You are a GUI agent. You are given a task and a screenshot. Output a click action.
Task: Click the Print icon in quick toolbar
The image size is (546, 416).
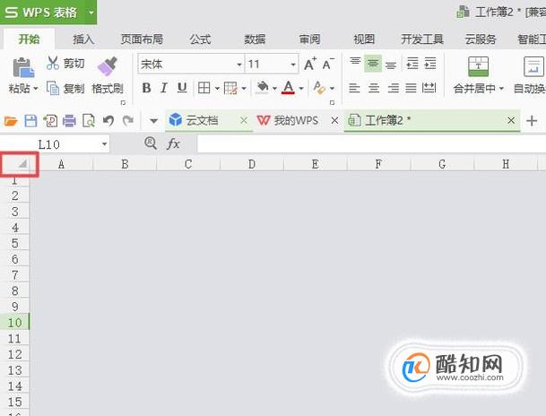click(x=69, y=121)
